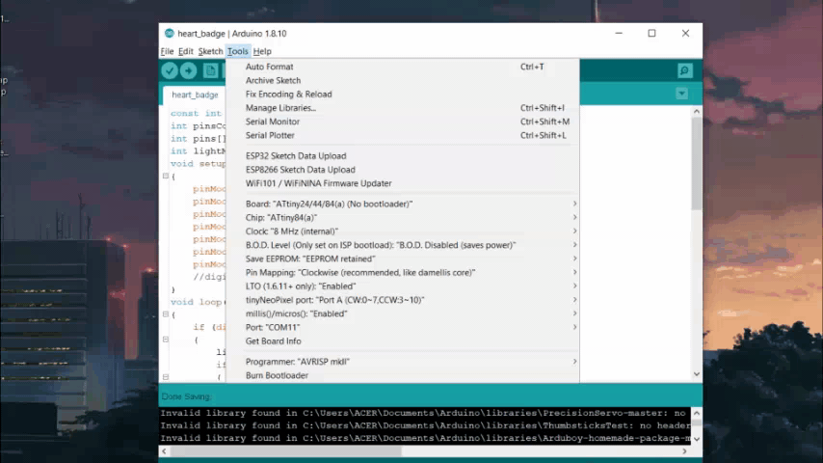Choose Fix Encoding & Reload

(x=402, y=95)
